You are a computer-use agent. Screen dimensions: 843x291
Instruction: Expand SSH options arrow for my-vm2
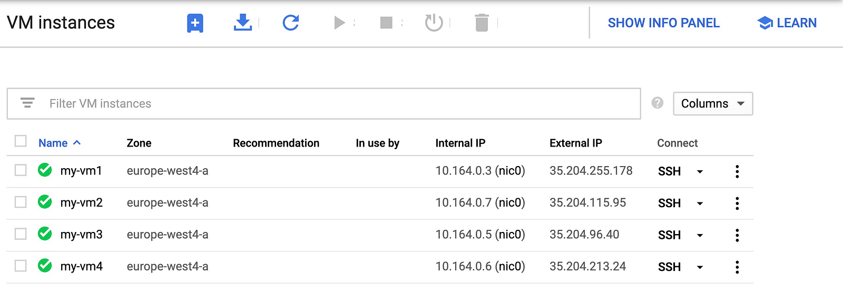pyautogui.click(x=700, y=203)
